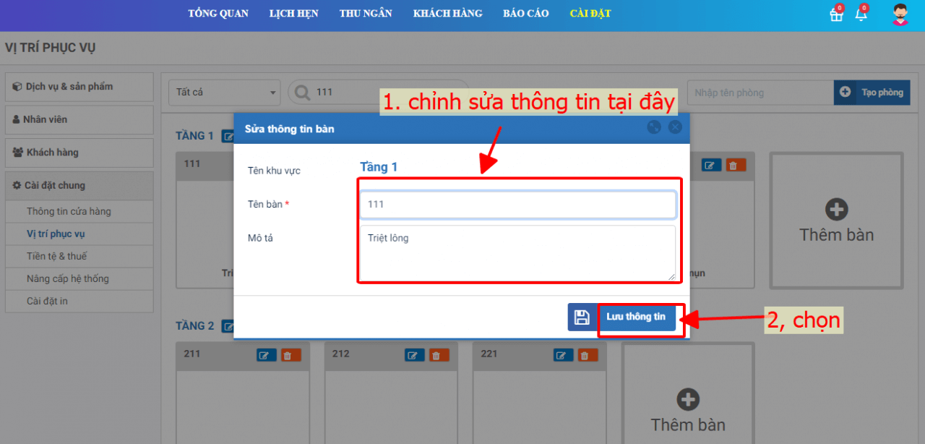Close the Sửa thông tin bàn dialog
Viewport: 925px width, 444px height.
tap(675, 127)
